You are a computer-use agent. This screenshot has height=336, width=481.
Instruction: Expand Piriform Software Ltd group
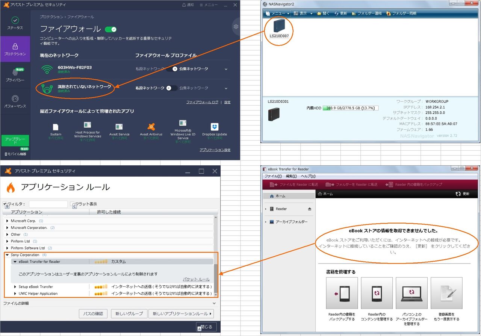coord(7,248)
